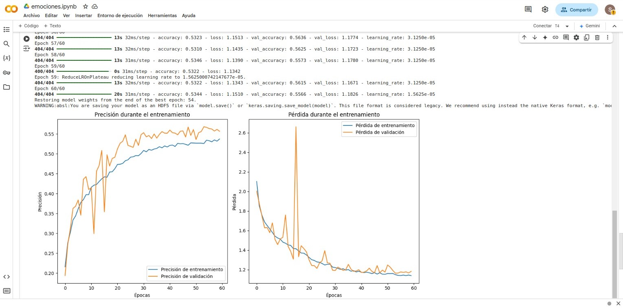
Task: Expand the Conectar runtime dropdown arrow
Action: (567, 26)
